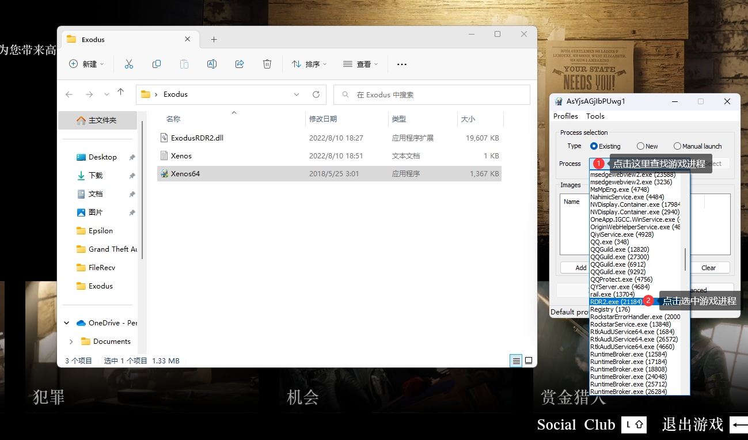Image resolution: width=748 pixels, height=440 pixels.
Task: Click the search box in Exodus folder
Action: coord(432,94)
